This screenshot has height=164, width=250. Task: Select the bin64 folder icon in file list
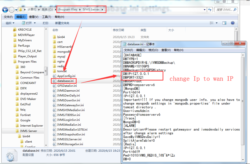pyautogui.click(x=54, y=37)
